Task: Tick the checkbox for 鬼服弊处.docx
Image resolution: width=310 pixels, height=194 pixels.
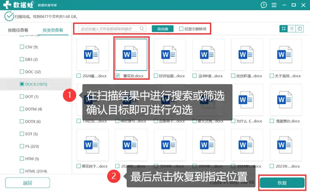Action: point(272,121)
